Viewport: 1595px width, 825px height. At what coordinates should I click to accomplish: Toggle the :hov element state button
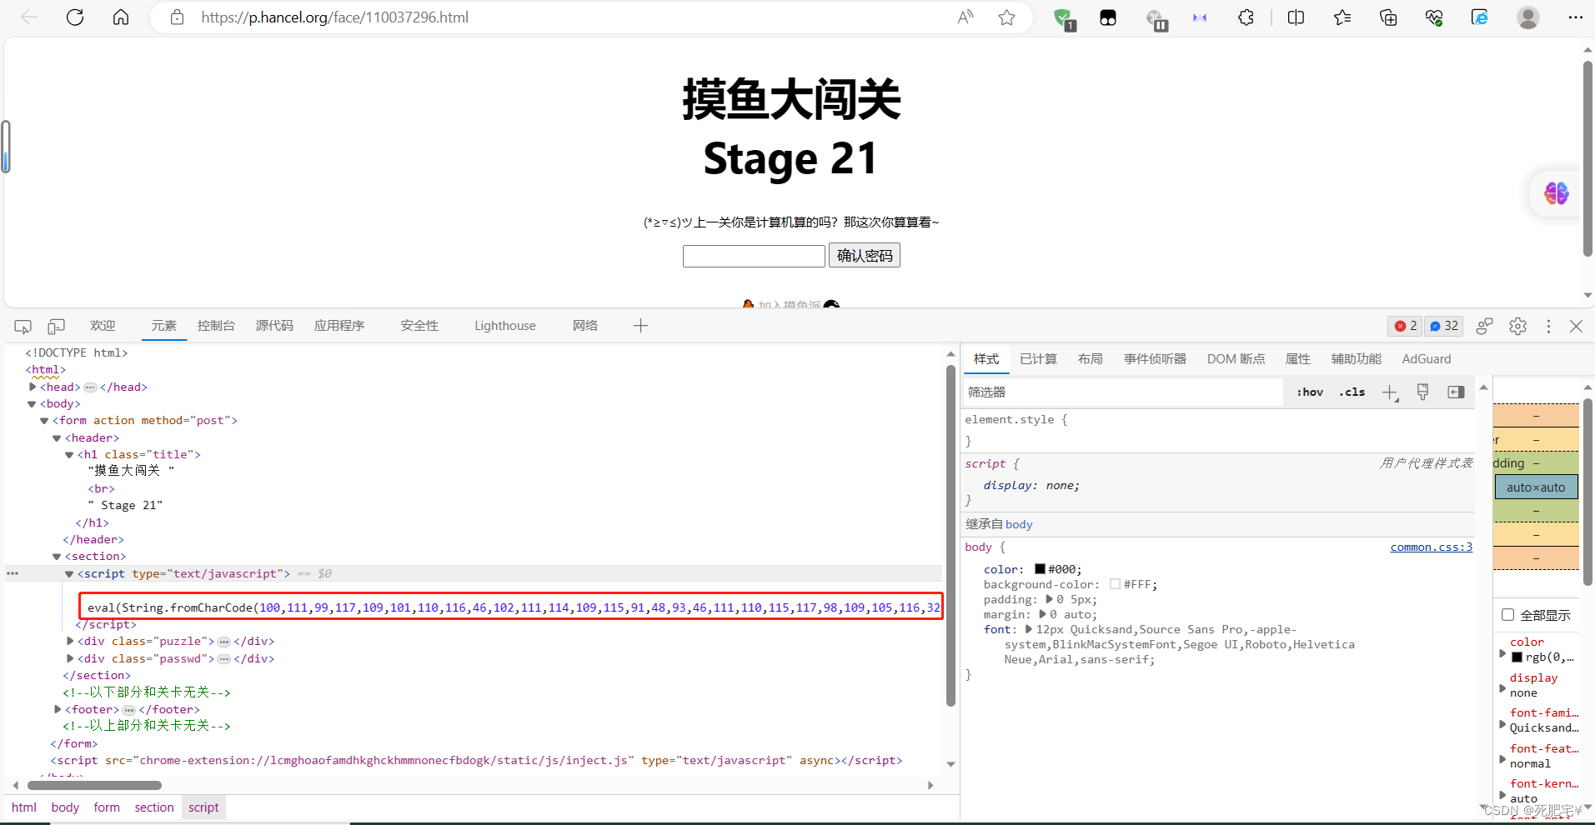pos(1310,392)
